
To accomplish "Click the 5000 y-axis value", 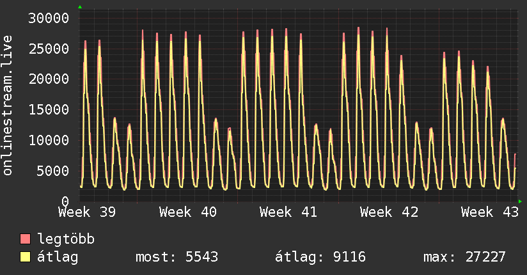I will coord(53,171).
